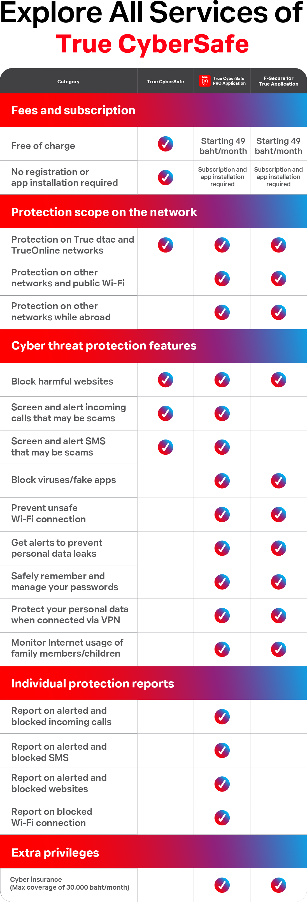Click PRO checkmark for Report on blocked Wi-Fi
Image resolution: width=307 pixels, height=902 pixels.
click(x=222, y=818)
